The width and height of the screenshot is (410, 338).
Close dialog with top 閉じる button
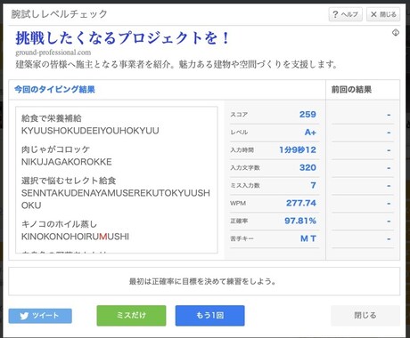(x=383, y=14)
